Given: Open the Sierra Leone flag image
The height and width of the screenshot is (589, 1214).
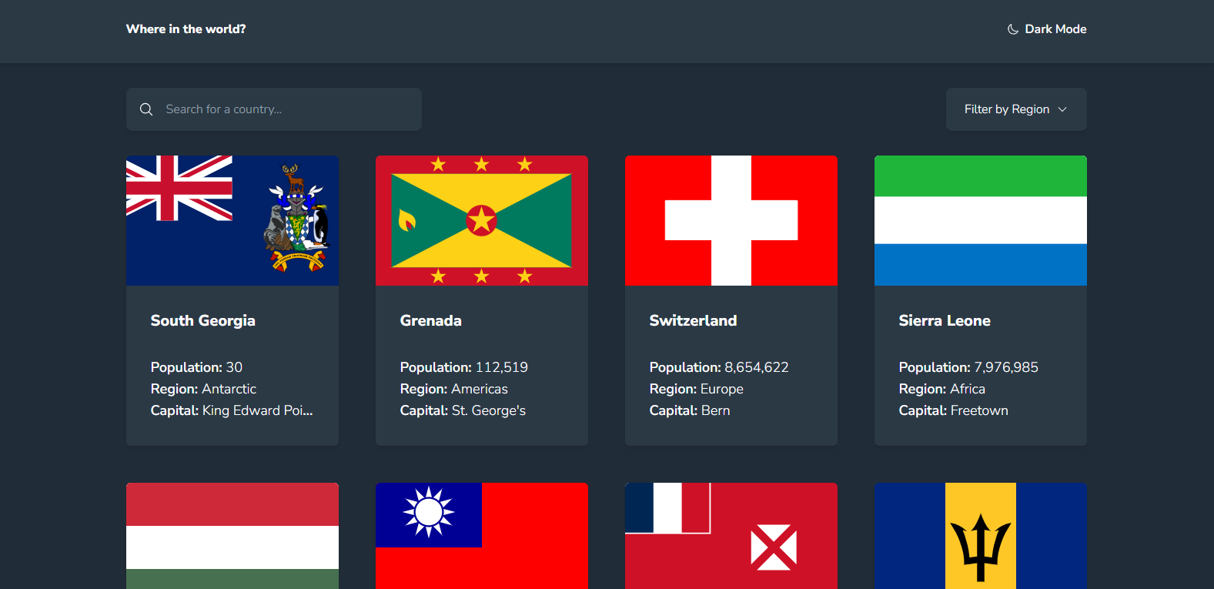Looking at the screenshot, I should (x=981, y=221).
